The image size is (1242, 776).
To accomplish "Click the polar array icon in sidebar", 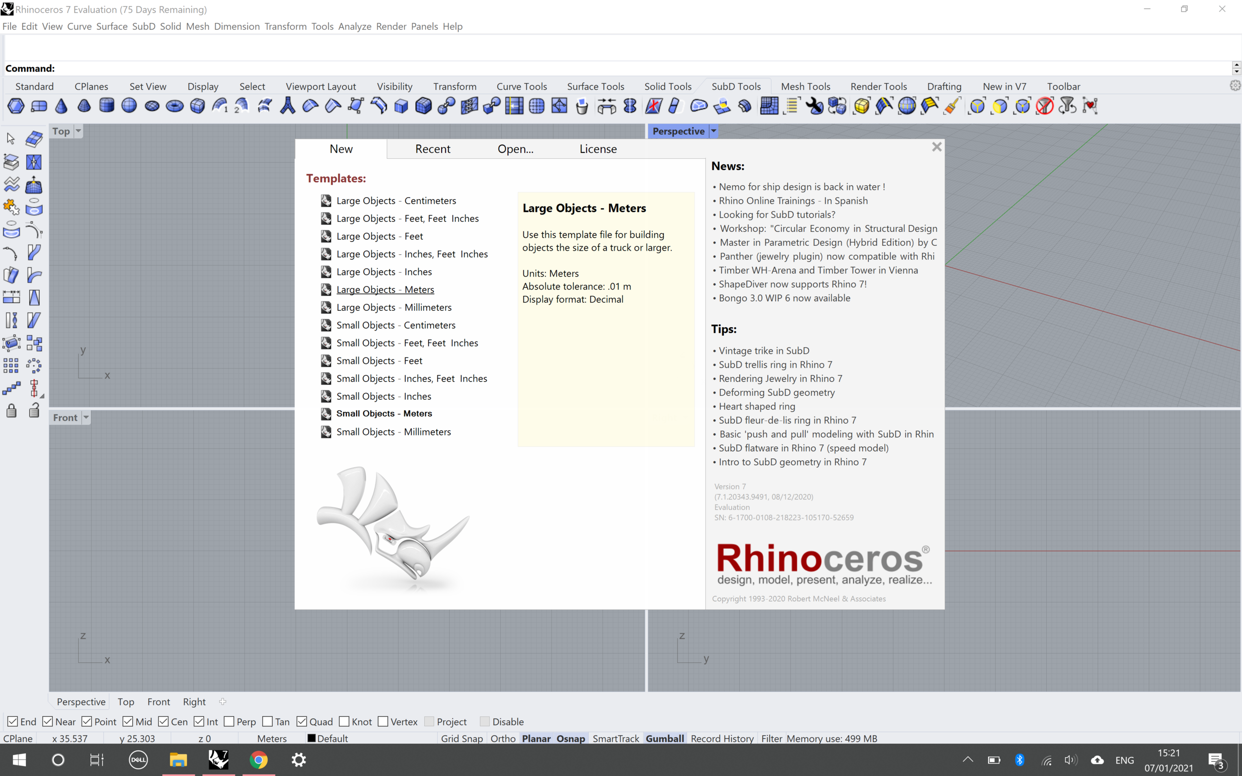I will tap(34, 365).
